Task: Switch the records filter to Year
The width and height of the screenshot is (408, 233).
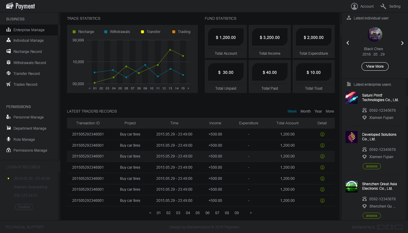Action: pyautogui.click(x=318, y=111)
